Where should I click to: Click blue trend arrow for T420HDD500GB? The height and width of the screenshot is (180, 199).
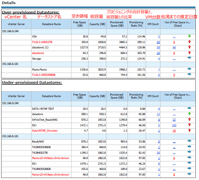[x=189, y=147]
